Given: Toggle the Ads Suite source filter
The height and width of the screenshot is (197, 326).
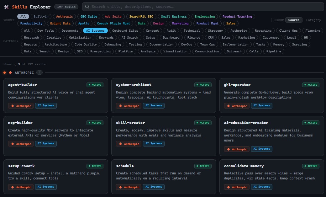Looking at the screenshot, I should pos(113,16).
